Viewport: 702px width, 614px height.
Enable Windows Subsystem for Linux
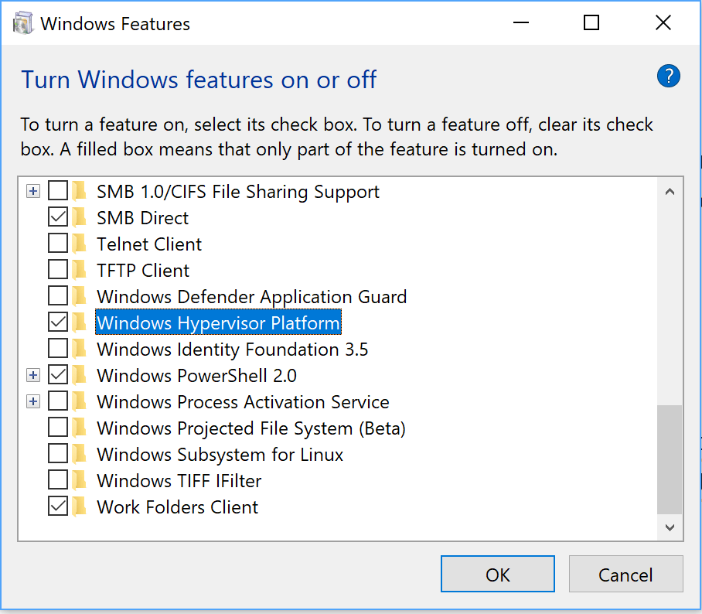(x=58, y=454)
